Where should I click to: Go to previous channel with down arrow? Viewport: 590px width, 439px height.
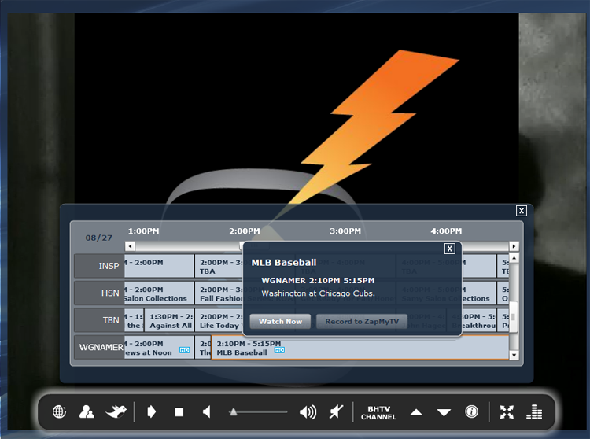(x=444, y=413)
